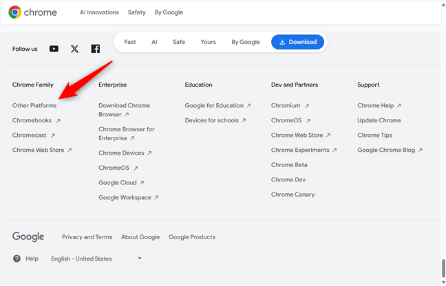This screenshot has height=286, width=446.
Task: Click the page vertical scrollbar thumb
Action: coord(443,267)
